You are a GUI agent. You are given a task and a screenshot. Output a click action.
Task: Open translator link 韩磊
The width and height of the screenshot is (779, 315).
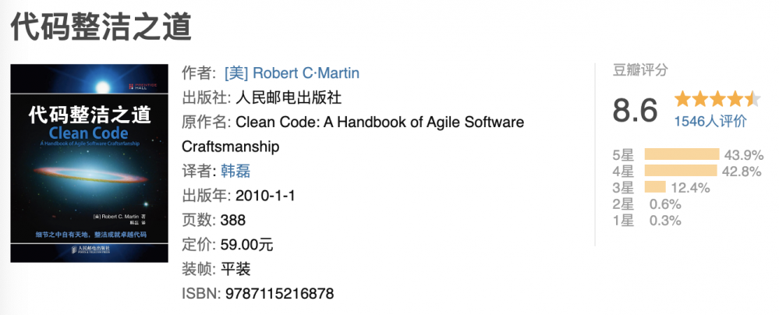point(236,171)
